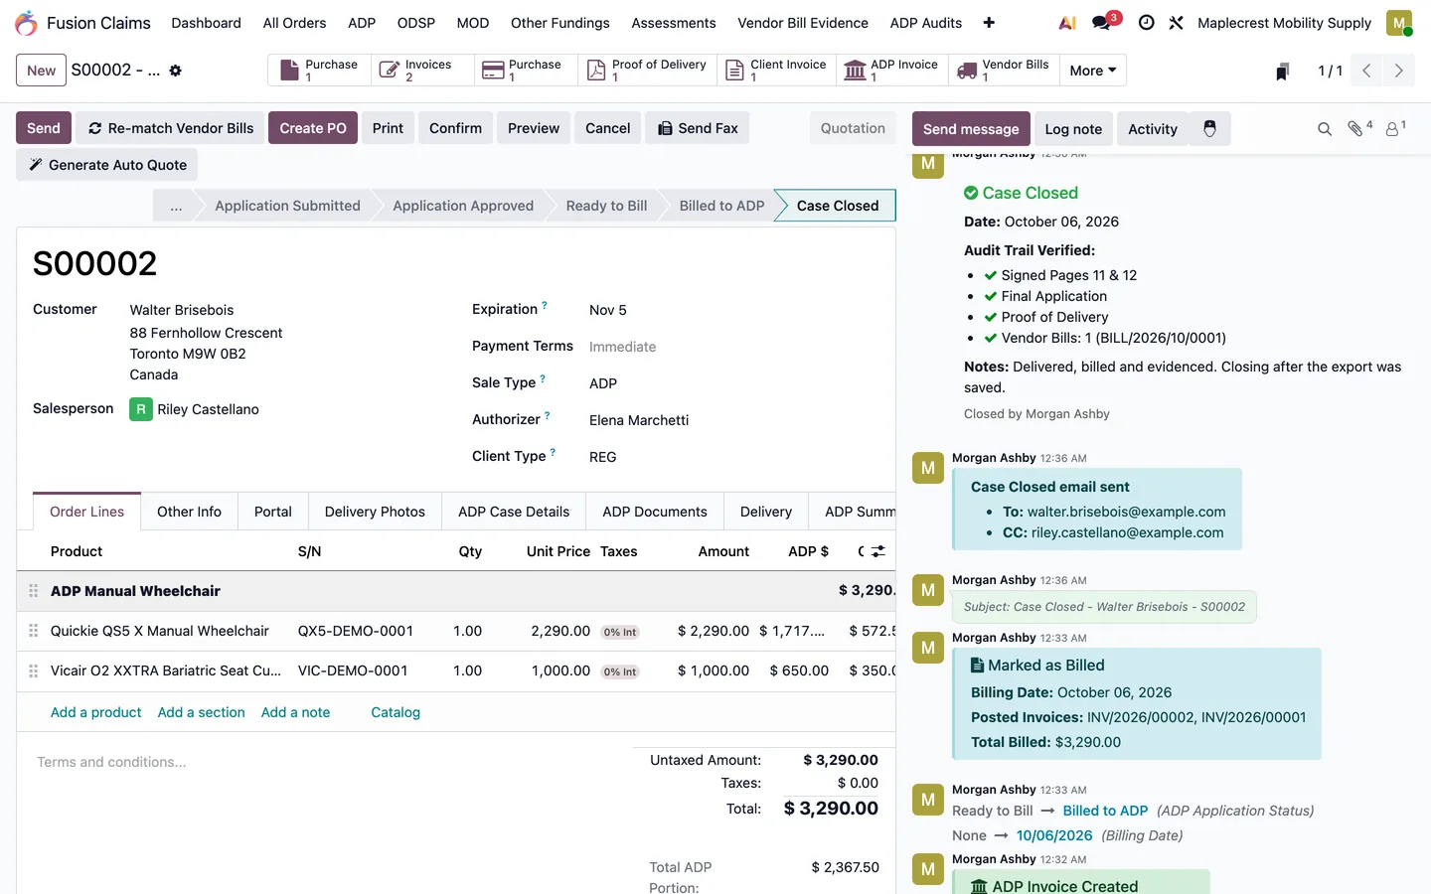1431x894 pixels.
Task: Click the Add a product link
Action: 96,712
